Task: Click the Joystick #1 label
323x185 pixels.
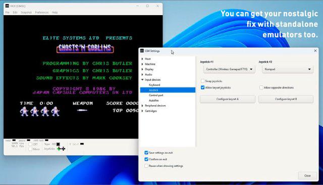Action: point(206,62)
